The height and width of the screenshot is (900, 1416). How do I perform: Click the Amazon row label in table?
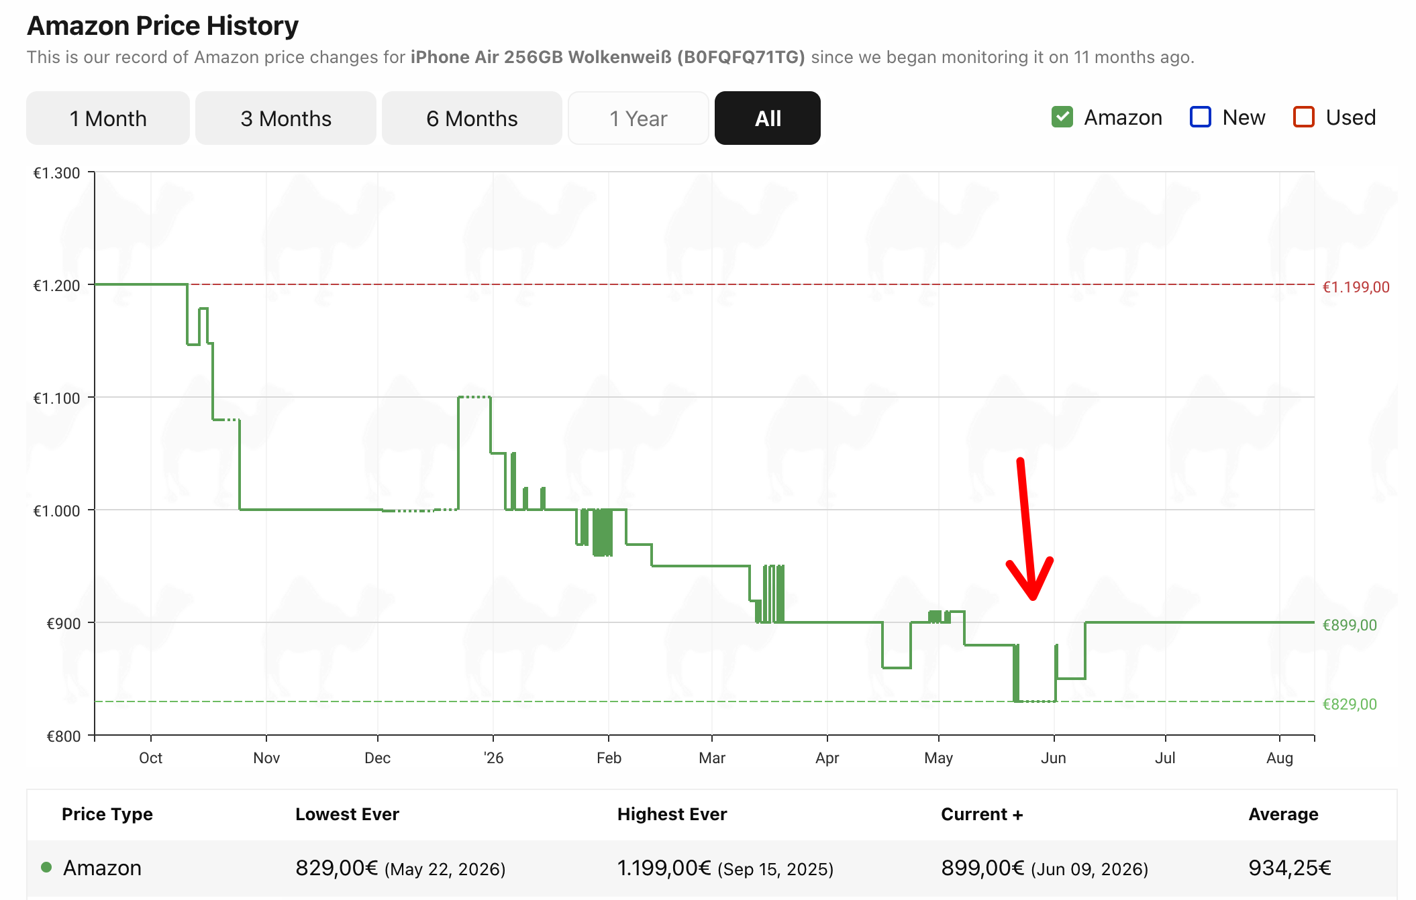click(102, 868)
